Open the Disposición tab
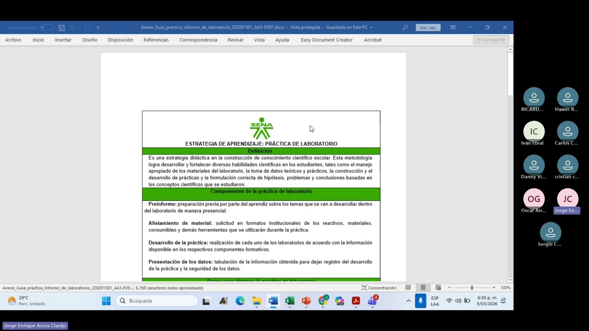The height and width of the screenshot is (331, 589). (121, 40)
